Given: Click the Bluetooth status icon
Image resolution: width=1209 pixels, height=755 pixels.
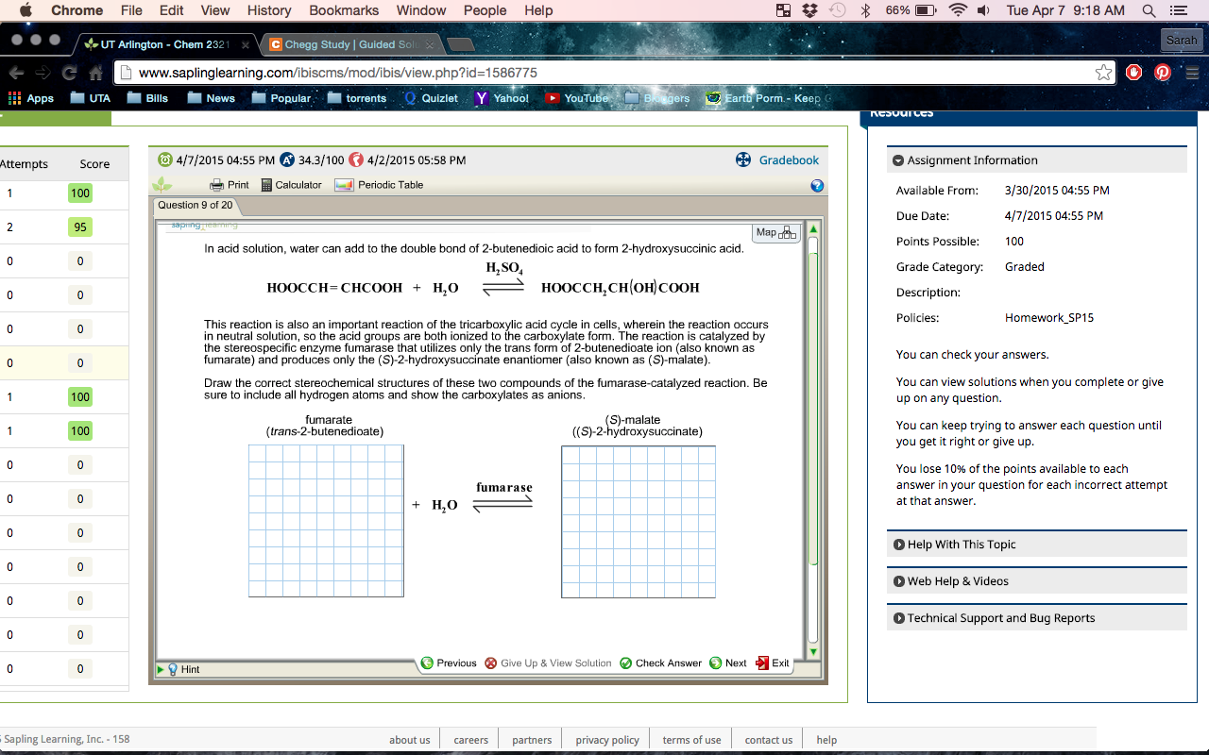Looking at the screenshot, I should 865,10.
